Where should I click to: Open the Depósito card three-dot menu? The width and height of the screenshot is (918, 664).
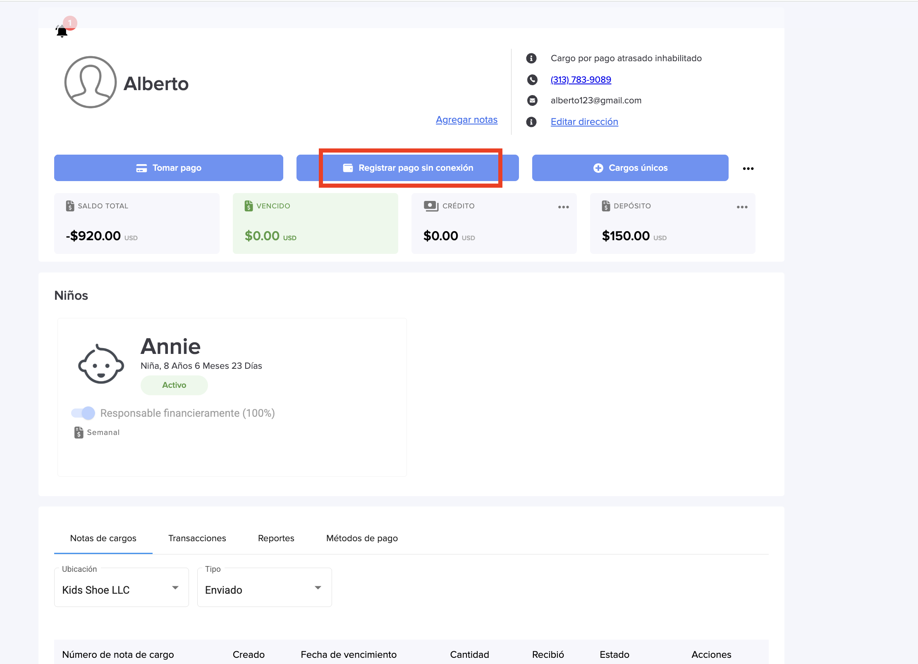(x=742, y=207)
